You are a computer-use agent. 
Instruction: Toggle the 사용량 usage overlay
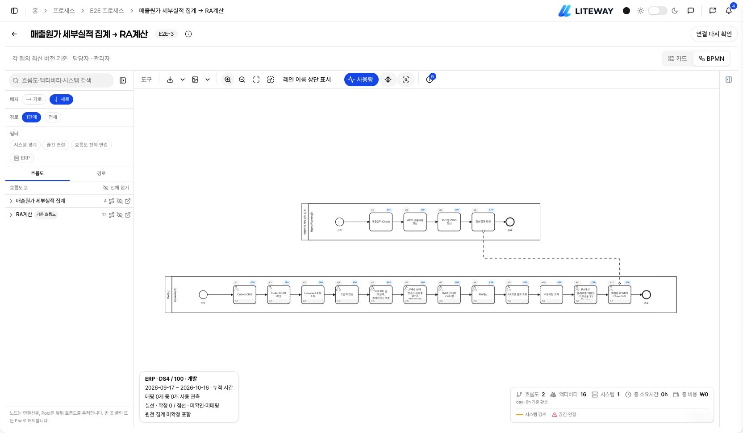pyautogui.click(x=361, y=80)
